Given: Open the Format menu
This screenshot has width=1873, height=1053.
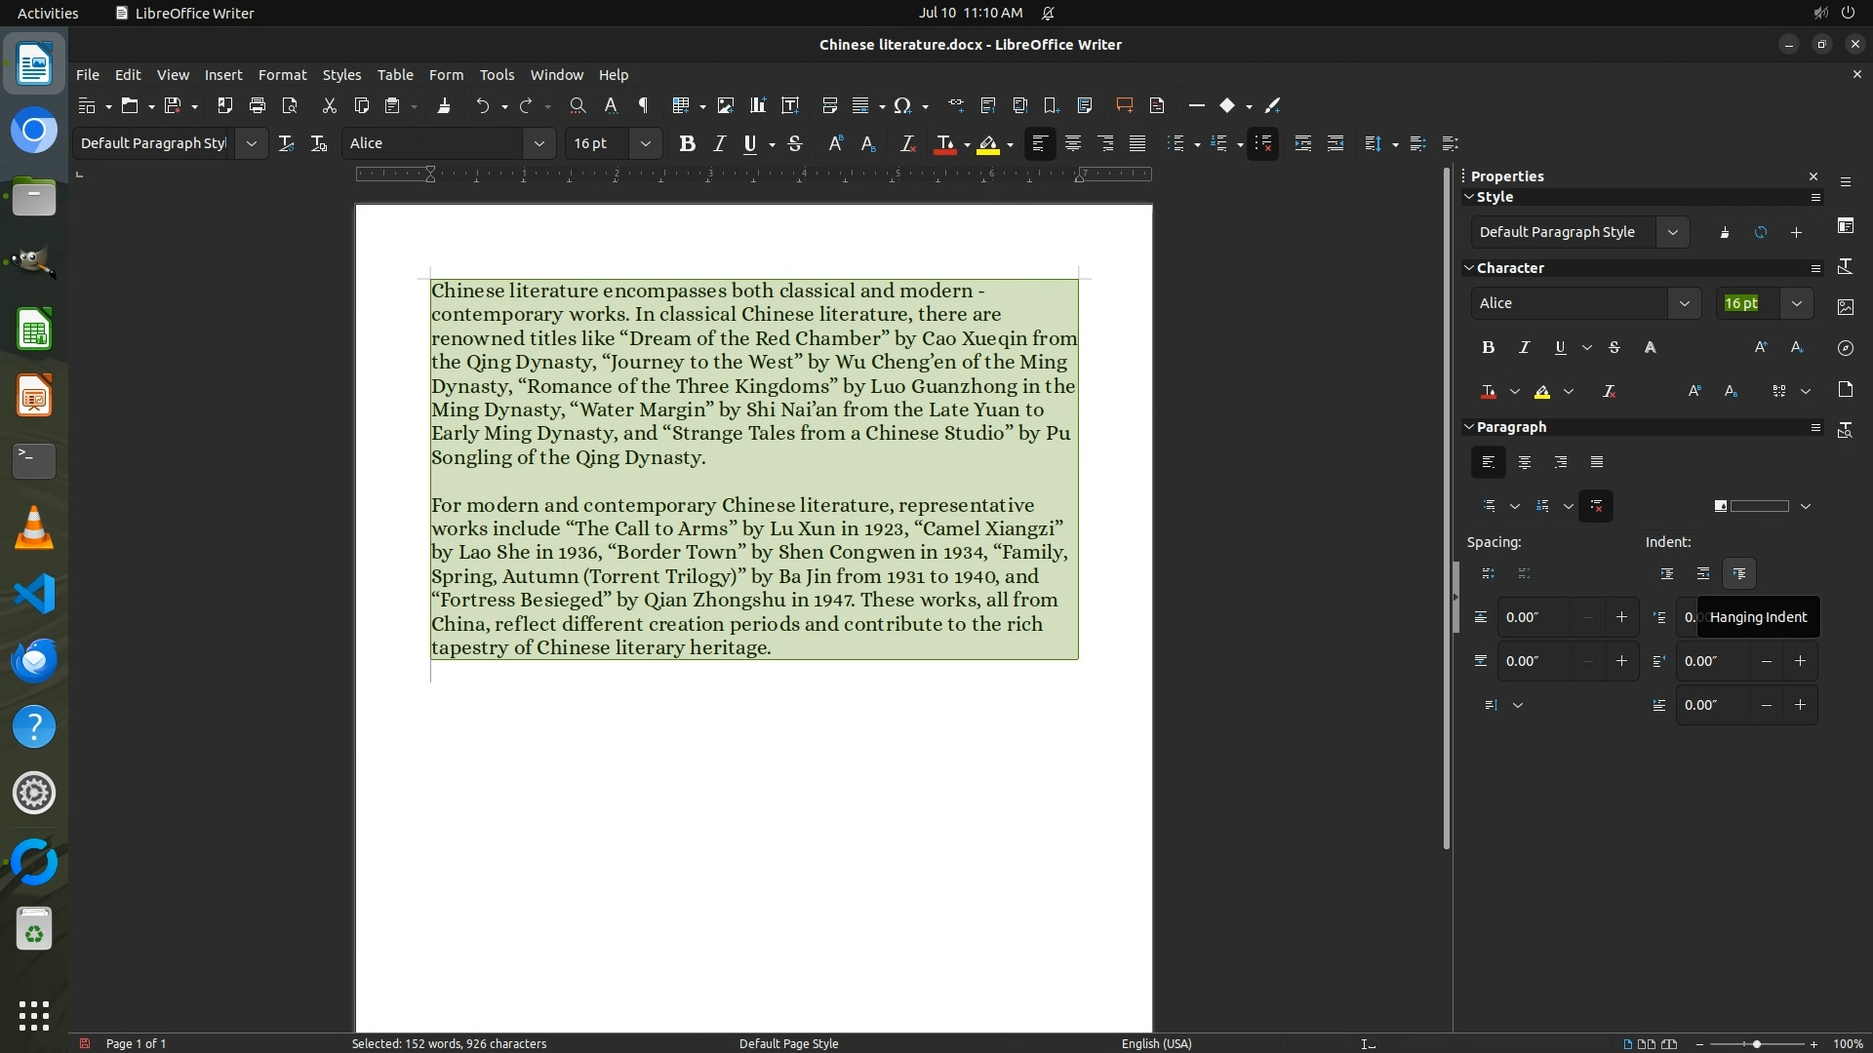Looking at the screenshot, I should tap(282, 74).
